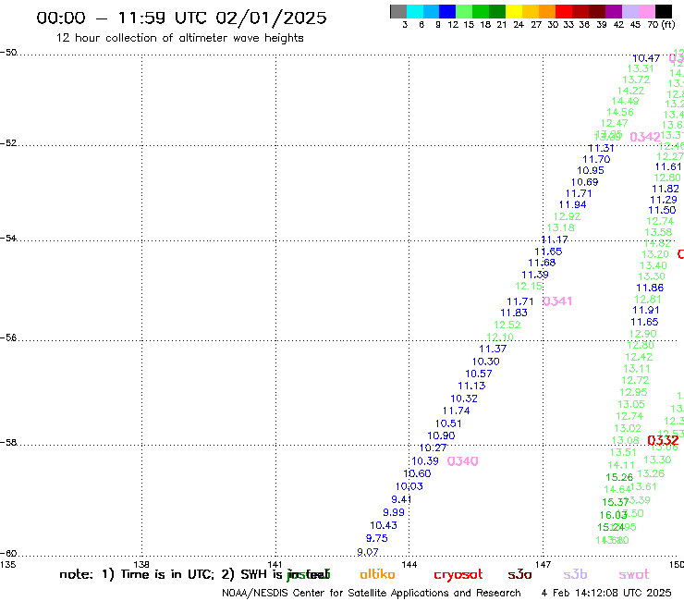Click the bright red 33 ft legend swatch
The width and height of the screenshot is (684, 601).
[564, 11]
